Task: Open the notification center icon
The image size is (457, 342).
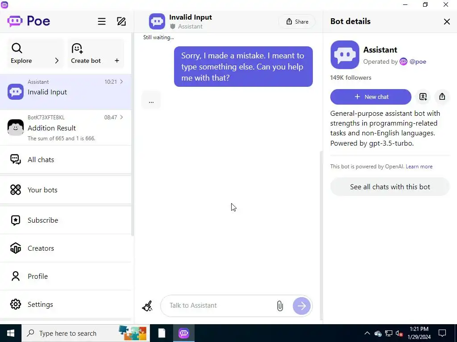Action: click(x=442, y=333)
